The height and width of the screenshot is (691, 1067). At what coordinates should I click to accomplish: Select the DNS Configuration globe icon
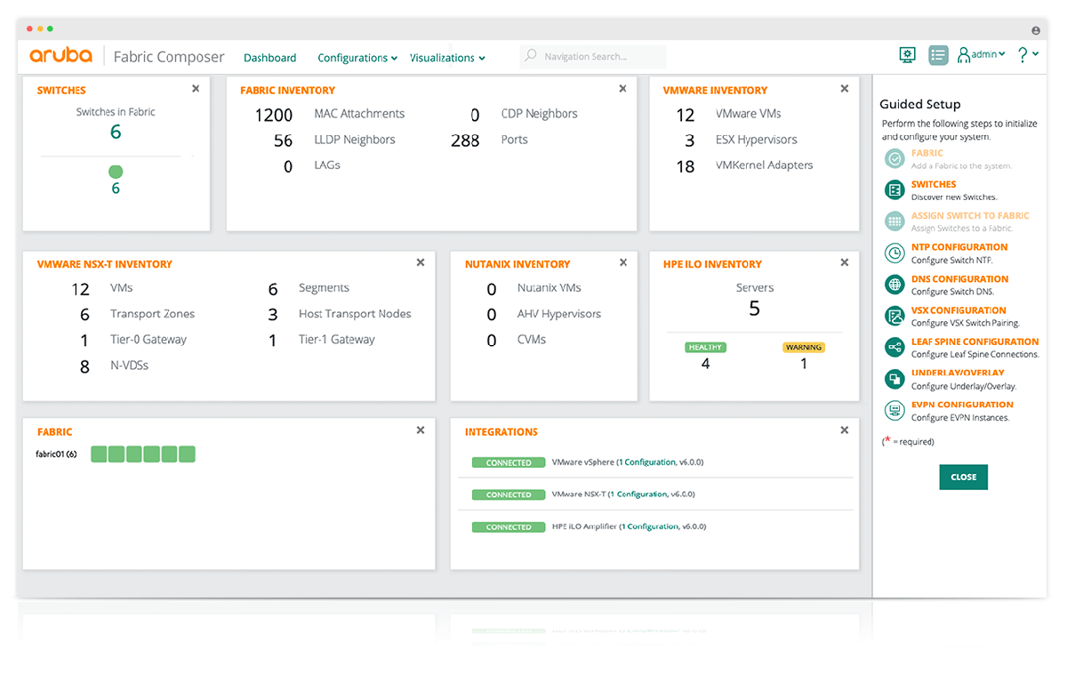(895, 284)
